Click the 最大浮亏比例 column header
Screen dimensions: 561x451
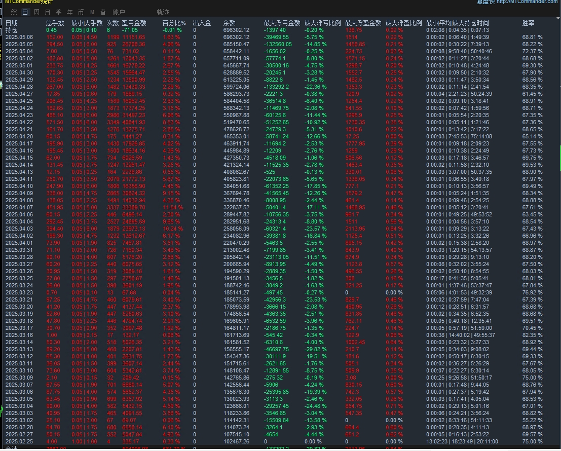pos(322,23)
